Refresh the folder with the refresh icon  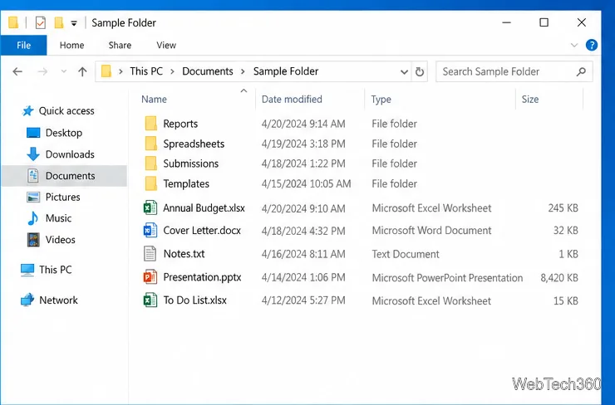pyautogui.click(x=420, y=71)
